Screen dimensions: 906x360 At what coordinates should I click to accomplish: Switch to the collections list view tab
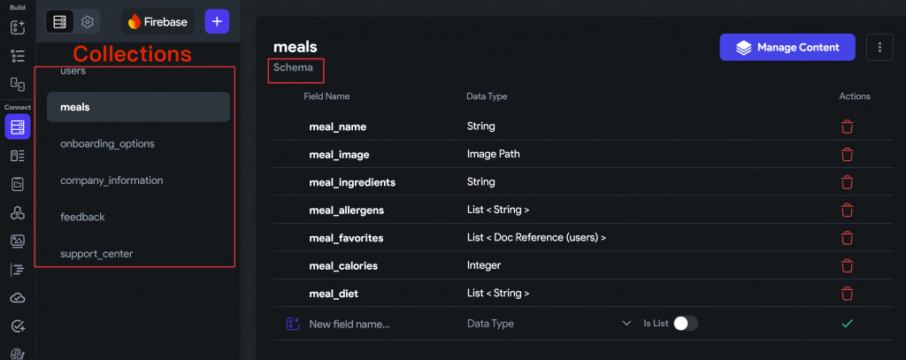click(59, 22)
